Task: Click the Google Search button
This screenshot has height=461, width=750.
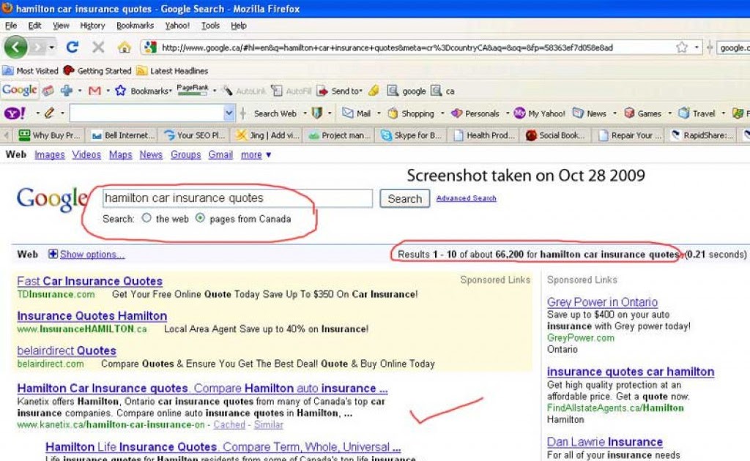Action: [x=404, y=198]
